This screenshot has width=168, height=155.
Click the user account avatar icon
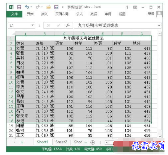pyautogui.click(x=159, y=14)
